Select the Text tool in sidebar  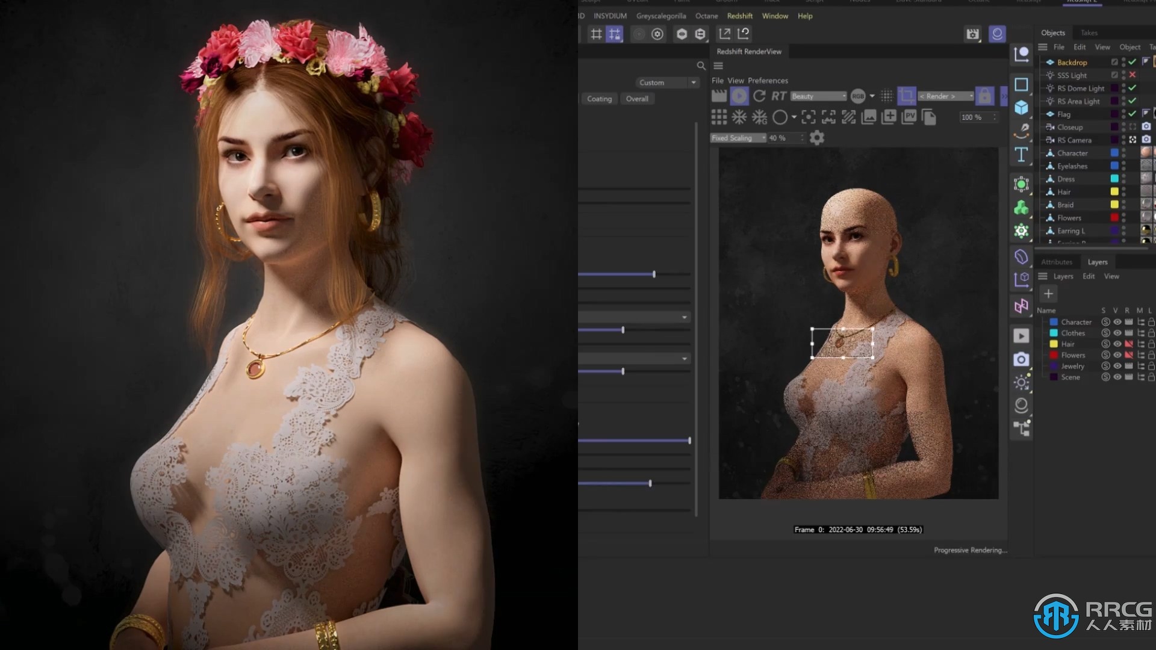tap(1021, 155)
